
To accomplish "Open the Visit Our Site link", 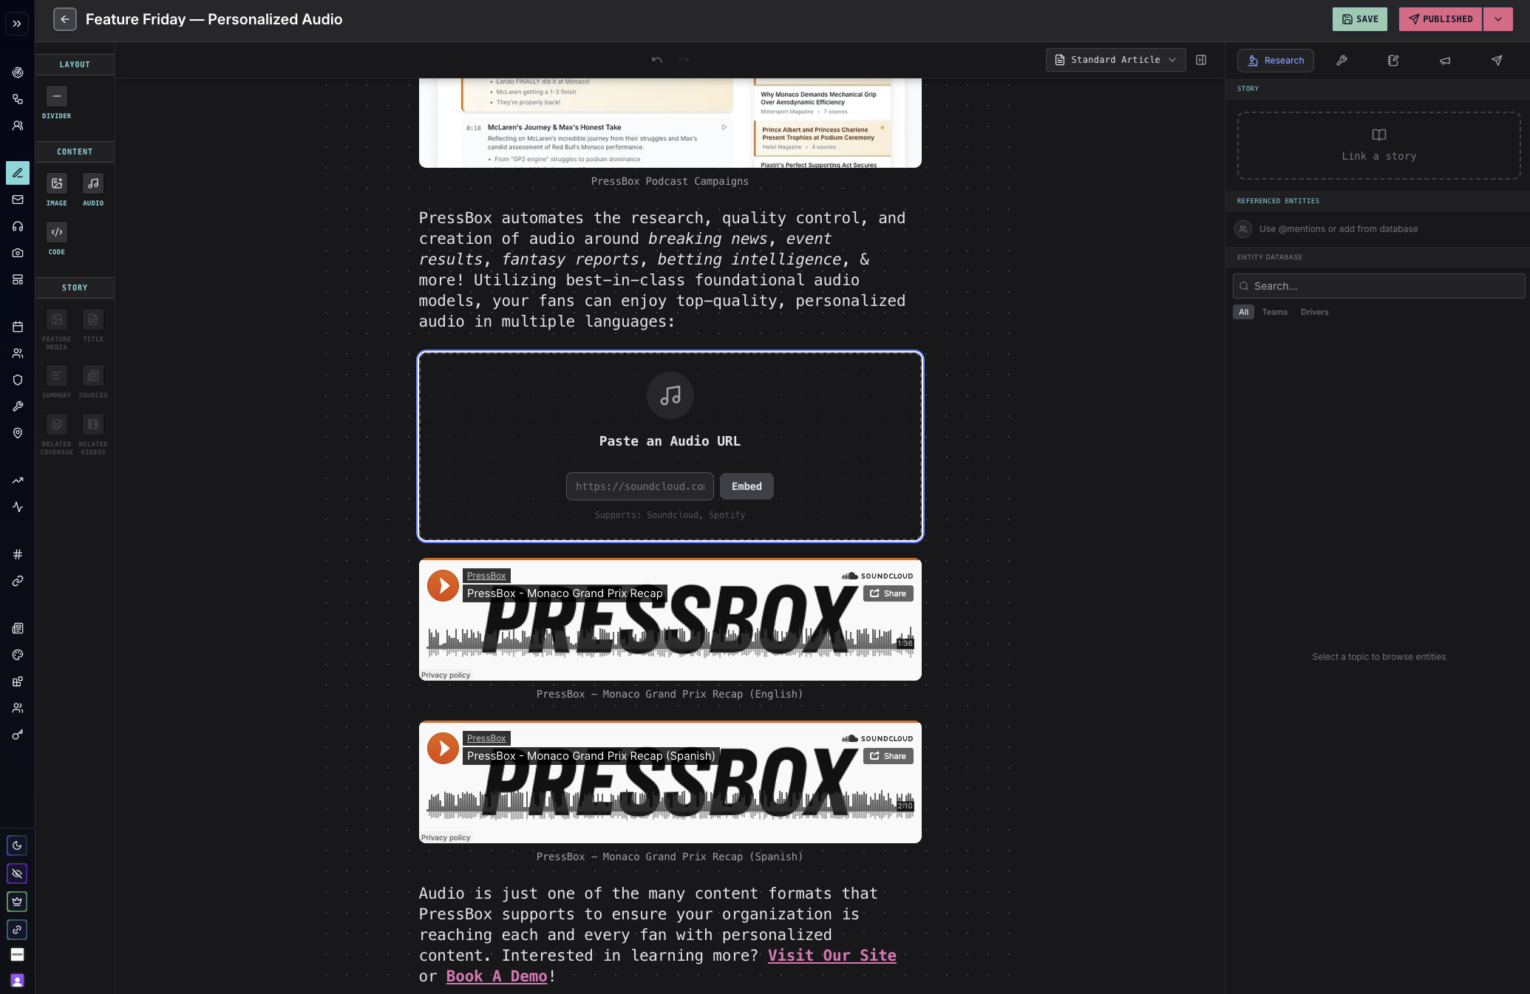I will [832, 956].
